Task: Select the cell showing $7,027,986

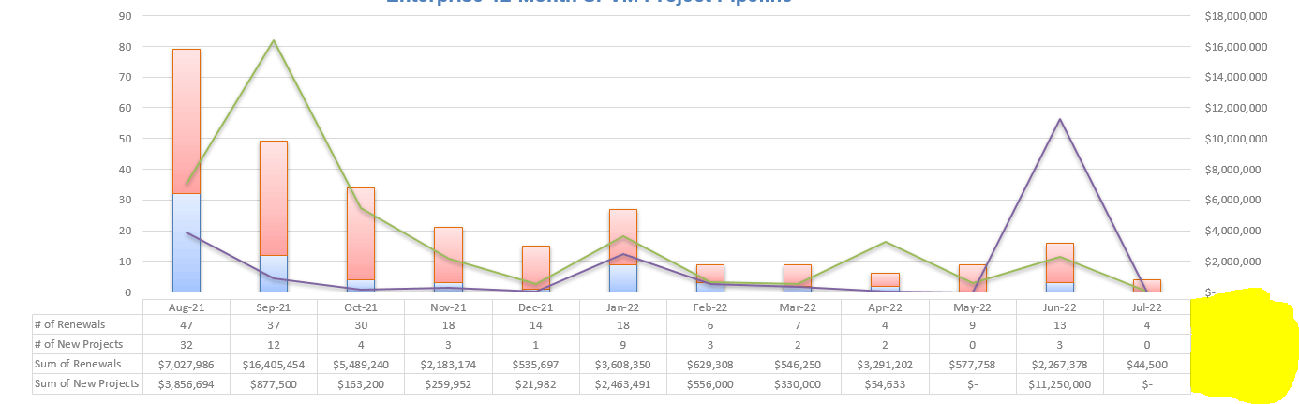Action: pyautogui.click(x=187, y=364)
